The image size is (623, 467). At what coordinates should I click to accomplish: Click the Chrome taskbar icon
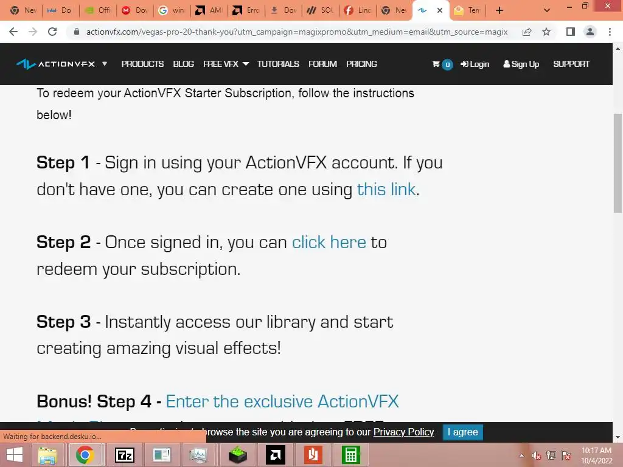coord(85,455)
